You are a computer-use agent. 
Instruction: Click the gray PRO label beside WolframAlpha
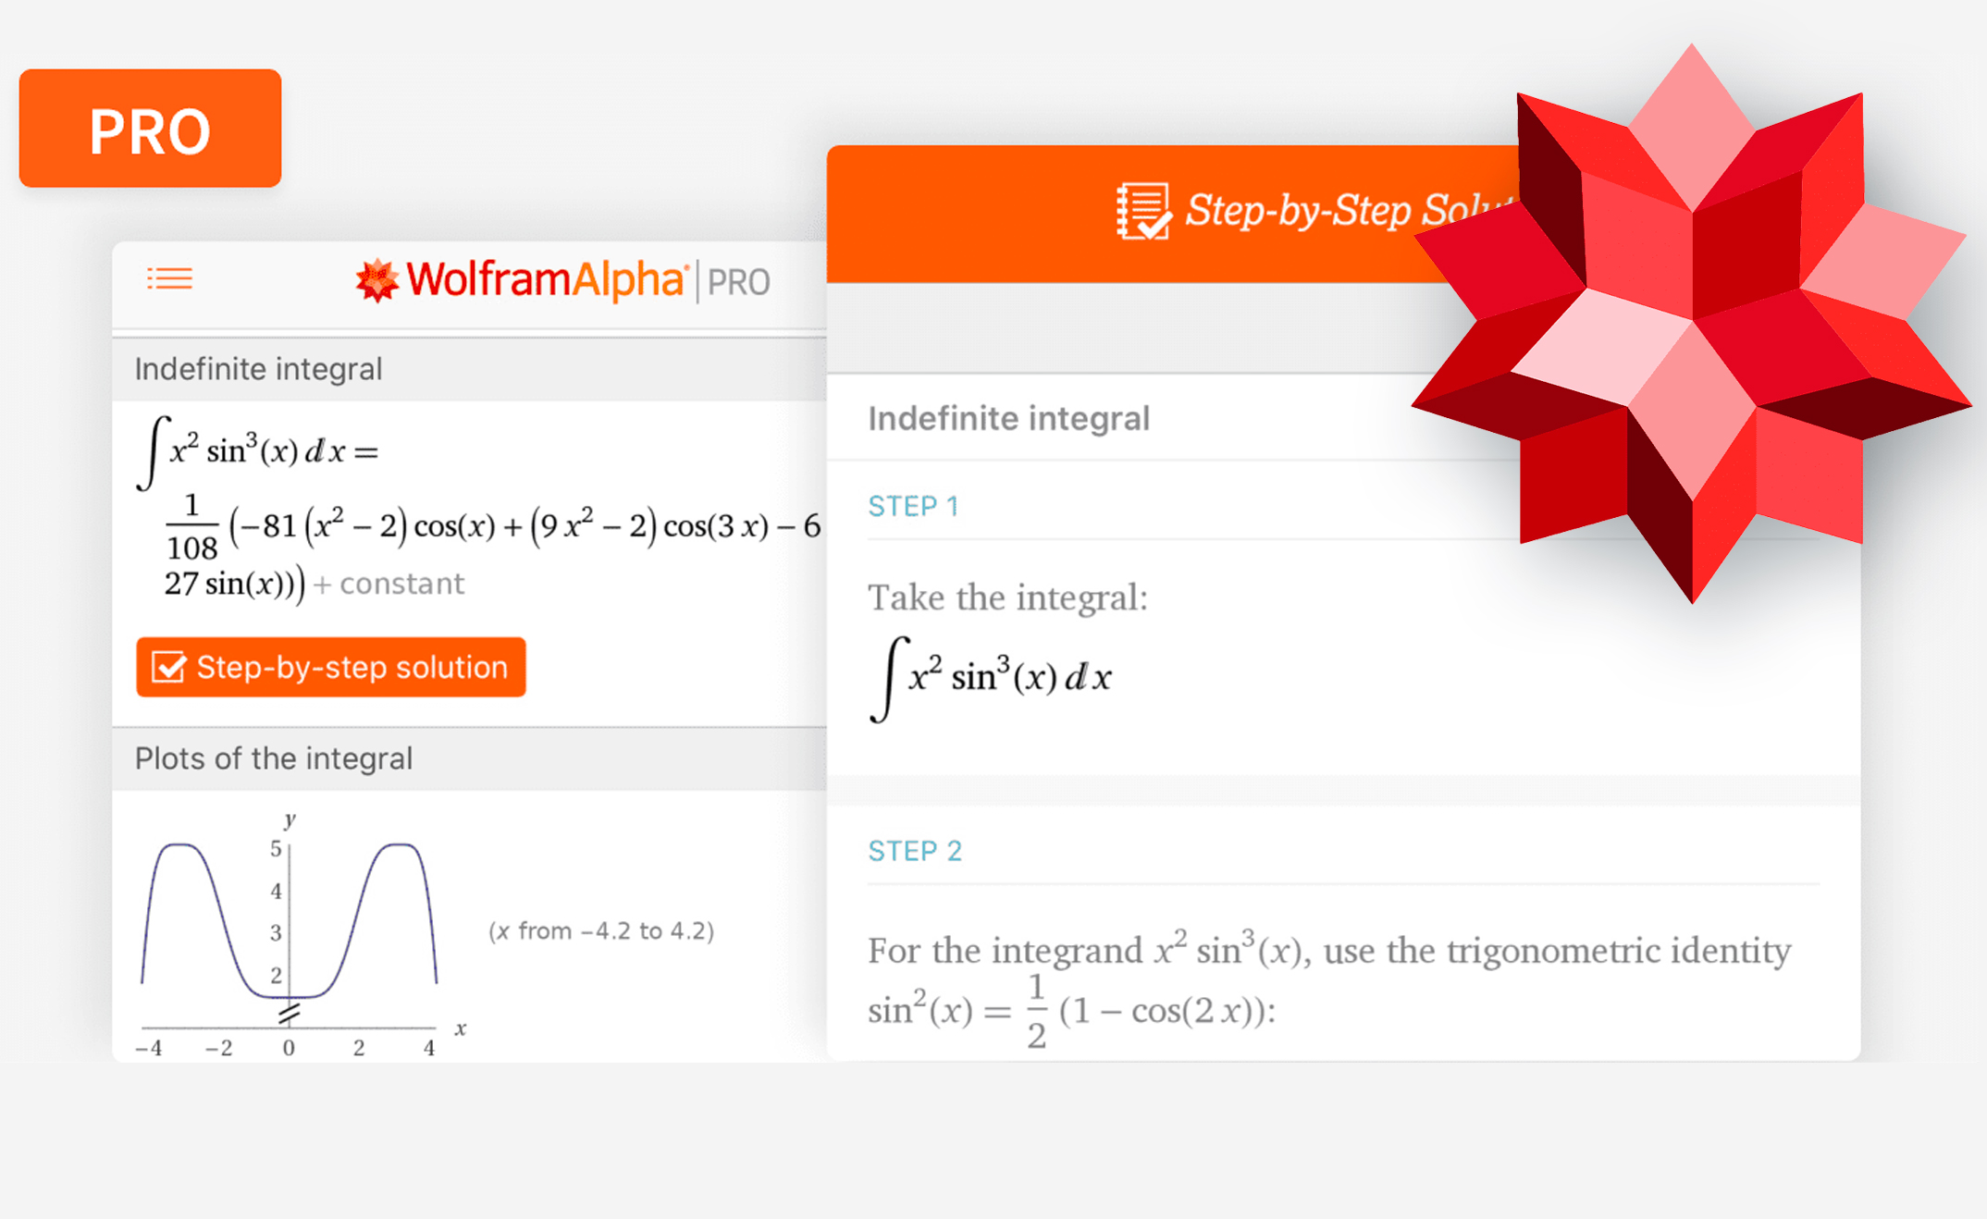pos(738,282)
